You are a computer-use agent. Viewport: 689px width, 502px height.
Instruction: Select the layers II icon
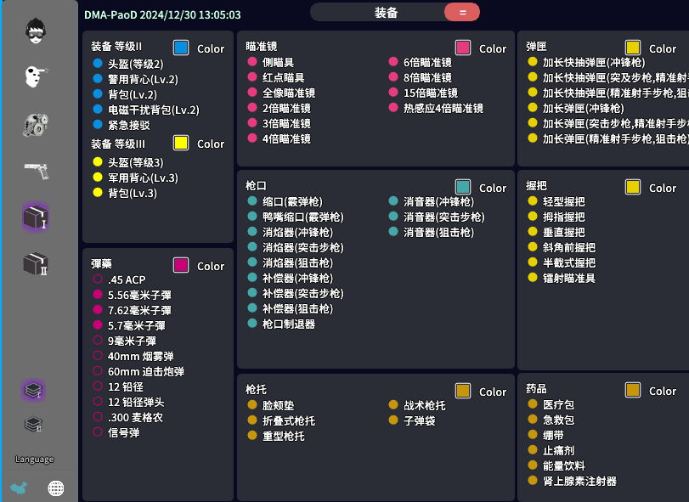(x=33, y=424)
